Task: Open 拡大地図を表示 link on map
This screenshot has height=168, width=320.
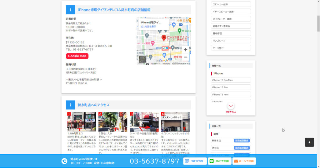Action: pyautogui.click(x=148, y=27)
